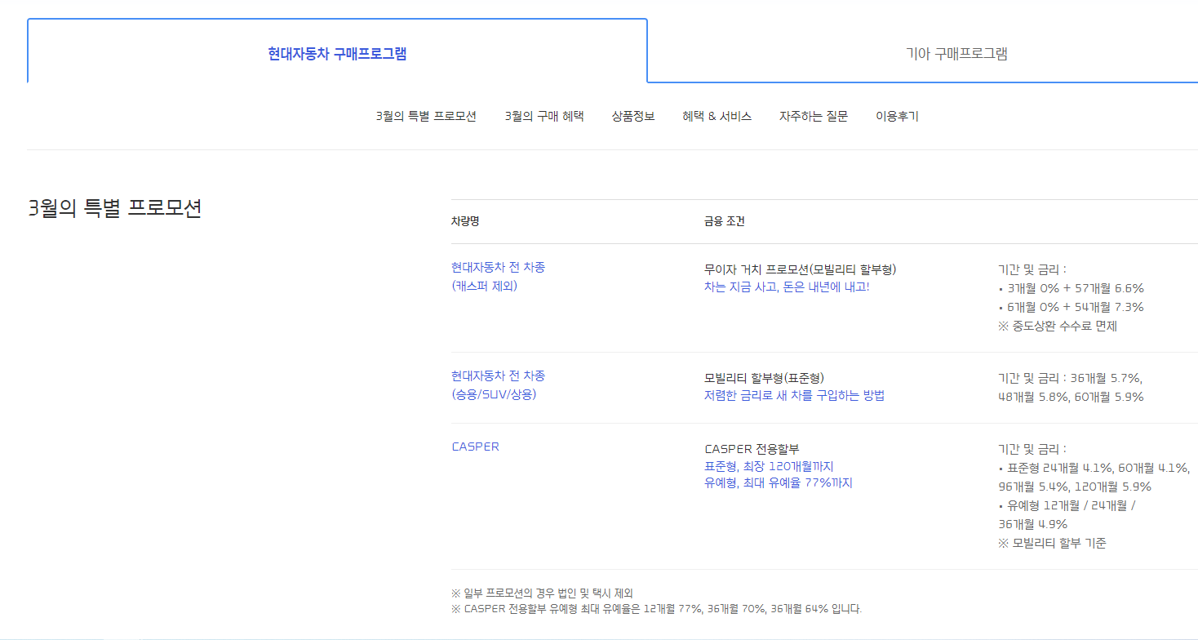1198x640 pixels.
Task: Open the 혜택 & 서비스 section
Action: click(717, 115)
